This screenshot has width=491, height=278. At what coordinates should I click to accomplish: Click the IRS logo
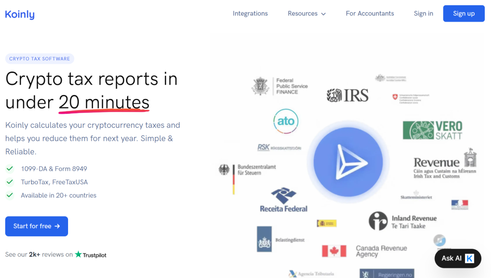[348, 95]
